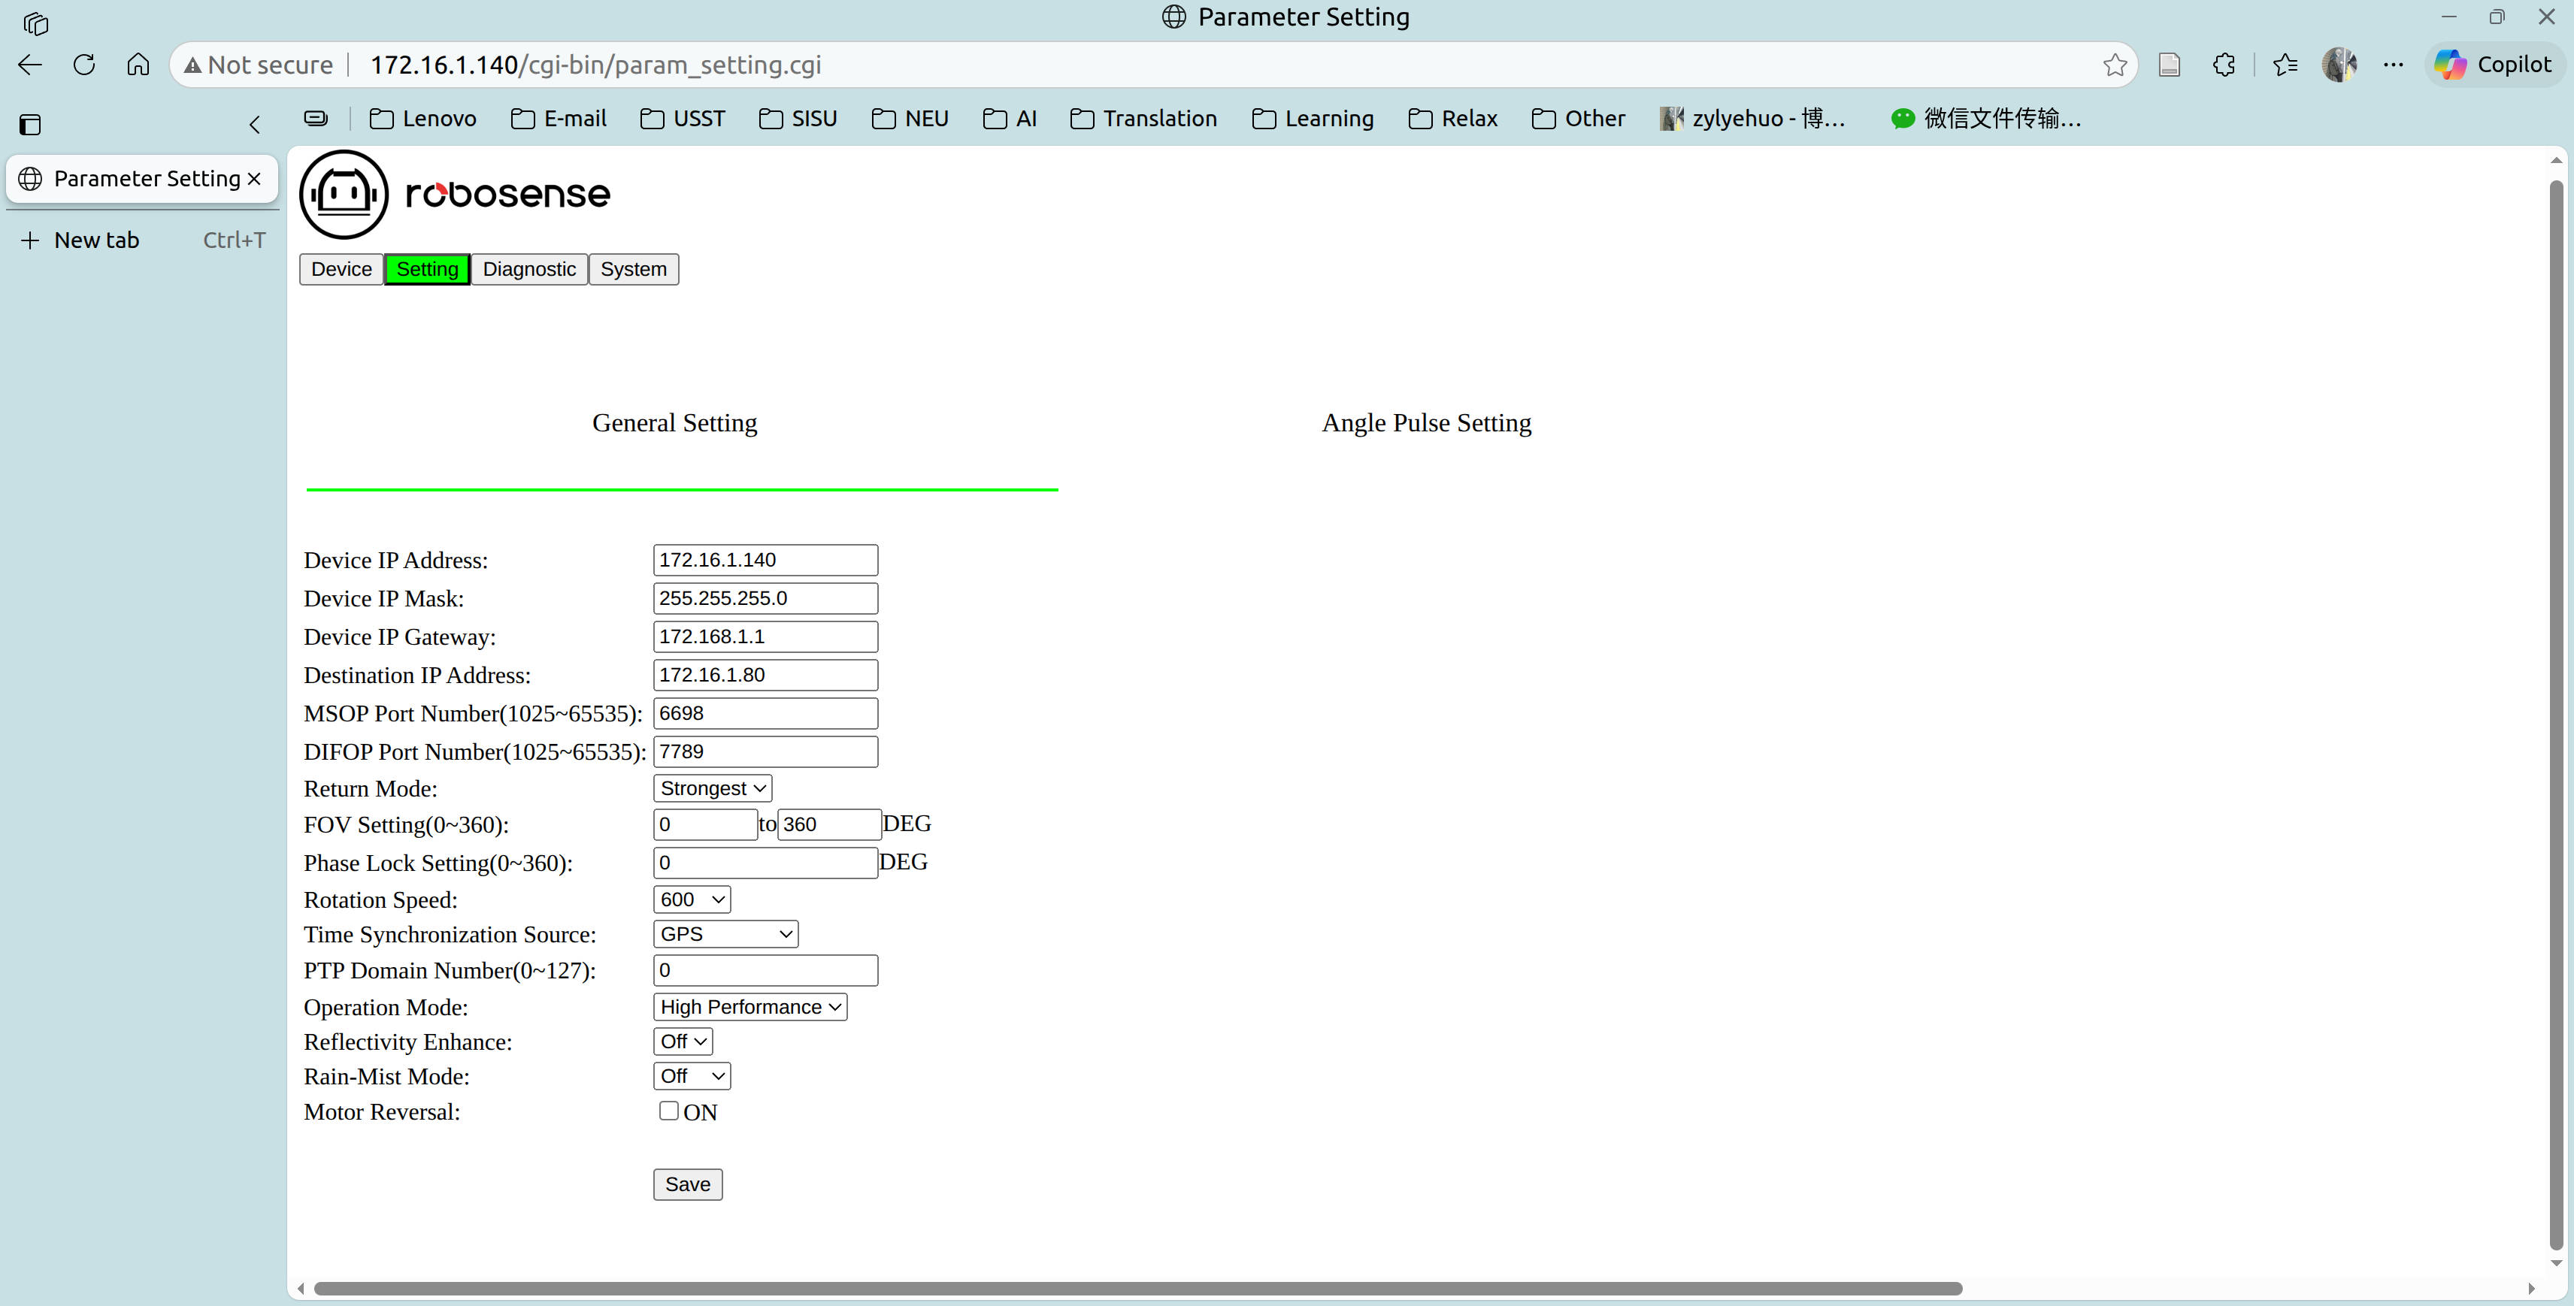Open Time Synchronization Source dropdown
Screen dimensions: 2574x1306
[x=725, y=935]
